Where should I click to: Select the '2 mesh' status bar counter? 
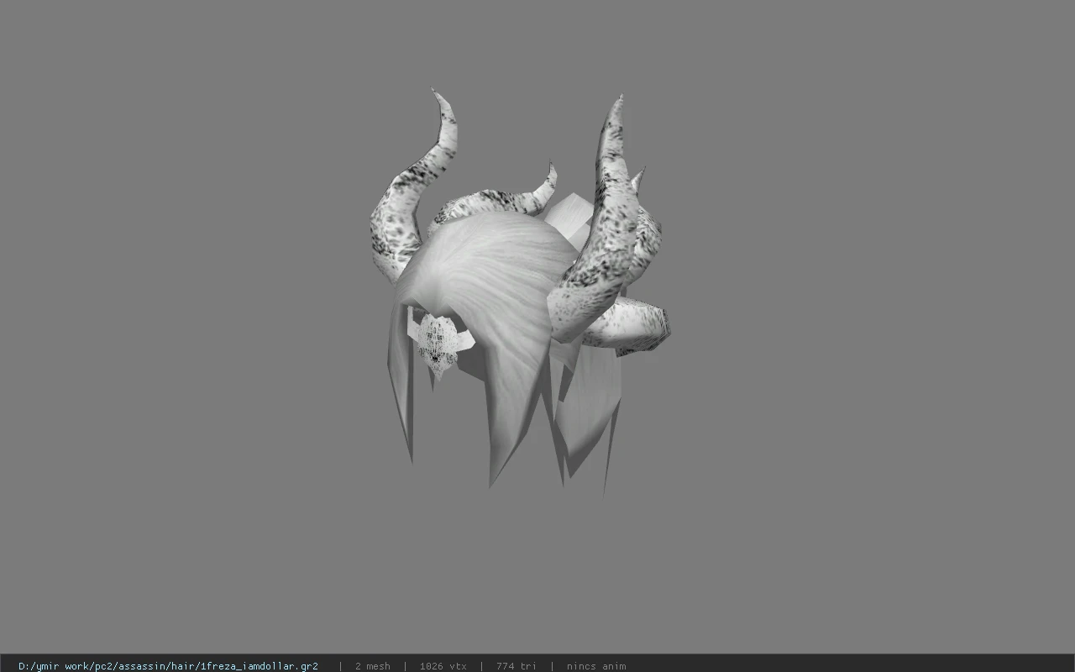point(372,666)
